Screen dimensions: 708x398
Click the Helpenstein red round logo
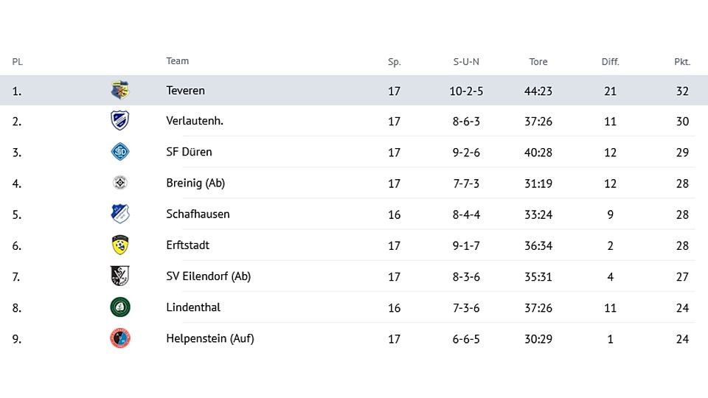click(x=120, y=338)
